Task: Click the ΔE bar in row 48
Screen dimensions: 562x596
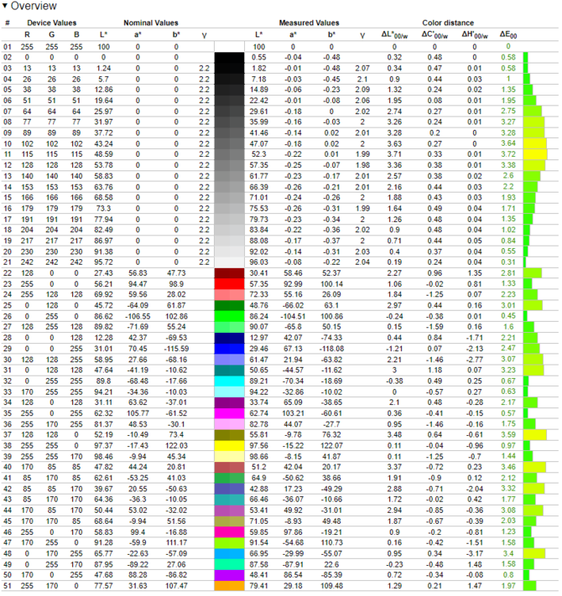Action: (534, 553)
